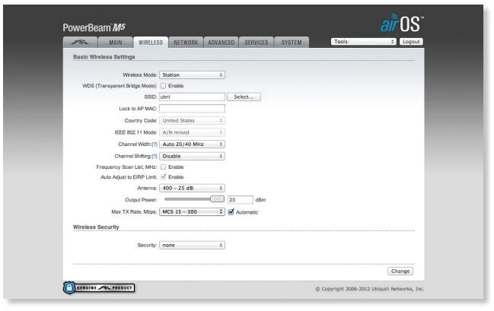Image resolution: width=494 pixels, height=311 pixels.
Task: Click the Change button
Action: (x=400, y=271)
